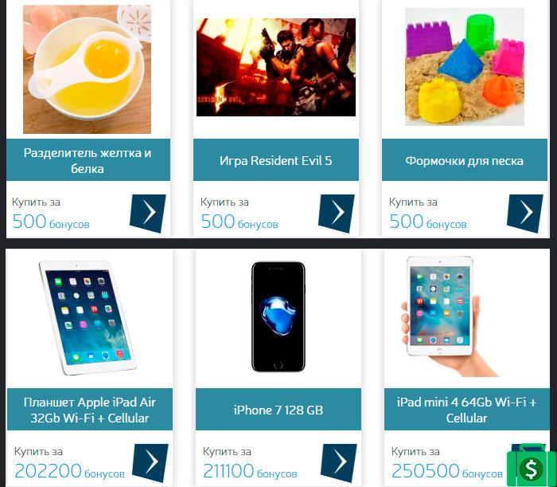The width and height of the screenshot is (557, 487).
Task: Open the egg yolk separator product photo
Action: [x=87, y=69]
